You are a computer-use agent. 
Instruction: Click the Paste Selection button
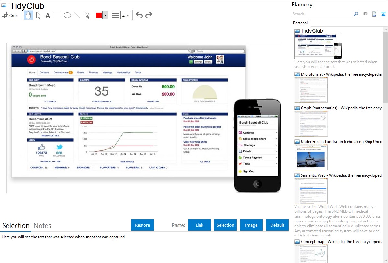(225, 225)
